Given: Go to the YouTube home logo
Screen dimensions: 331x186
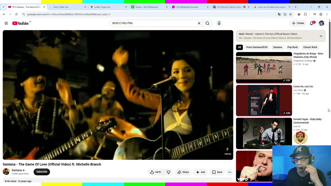Looking at the screenshot, I should (20, 23).
